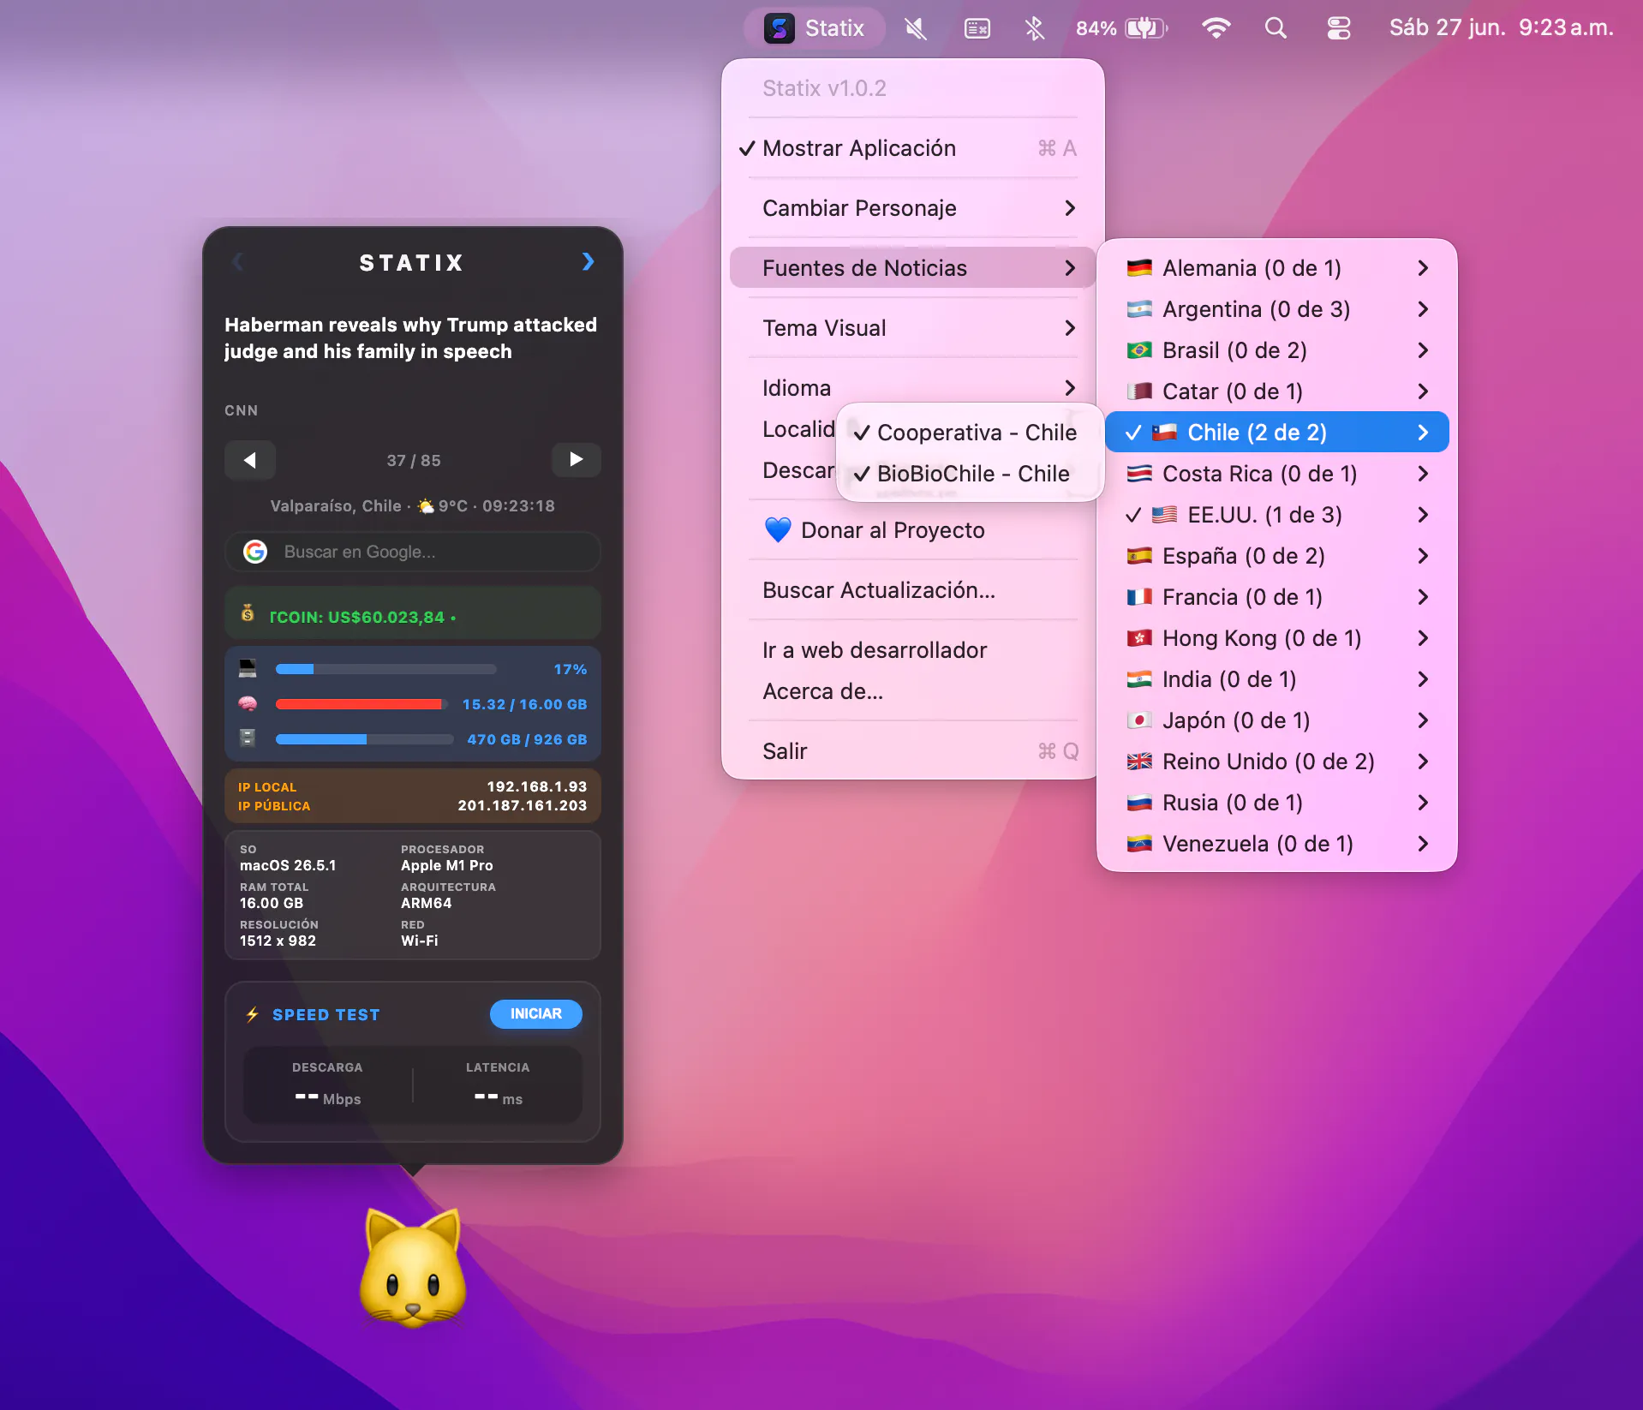The image size is (1643, 1410).
Task: Select Donar al Proyecto menu item
Action: coord(911,530)
